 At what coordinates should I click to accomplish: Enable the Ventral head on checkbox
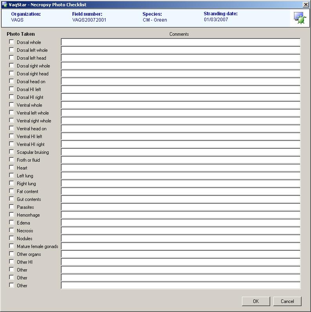tap(12, 128)
